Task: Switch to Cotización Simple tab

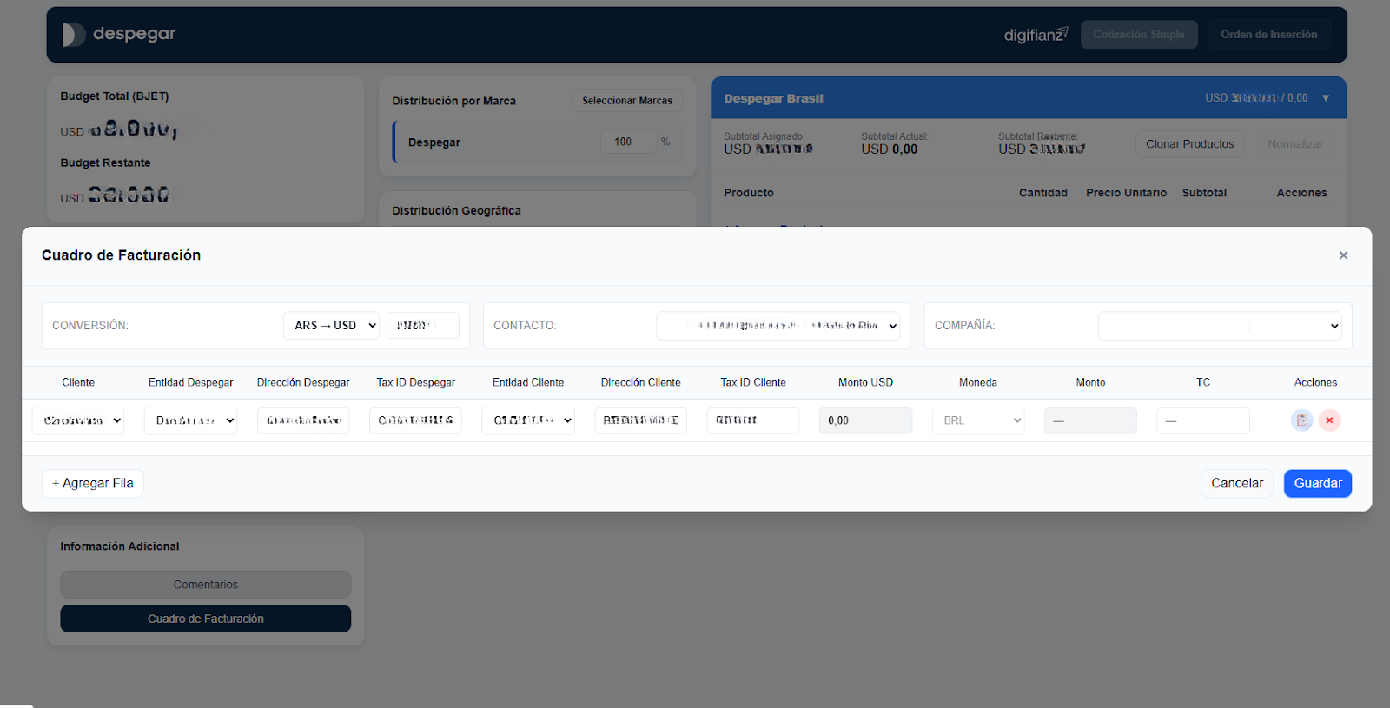Action: click(x=1139, y=35)
